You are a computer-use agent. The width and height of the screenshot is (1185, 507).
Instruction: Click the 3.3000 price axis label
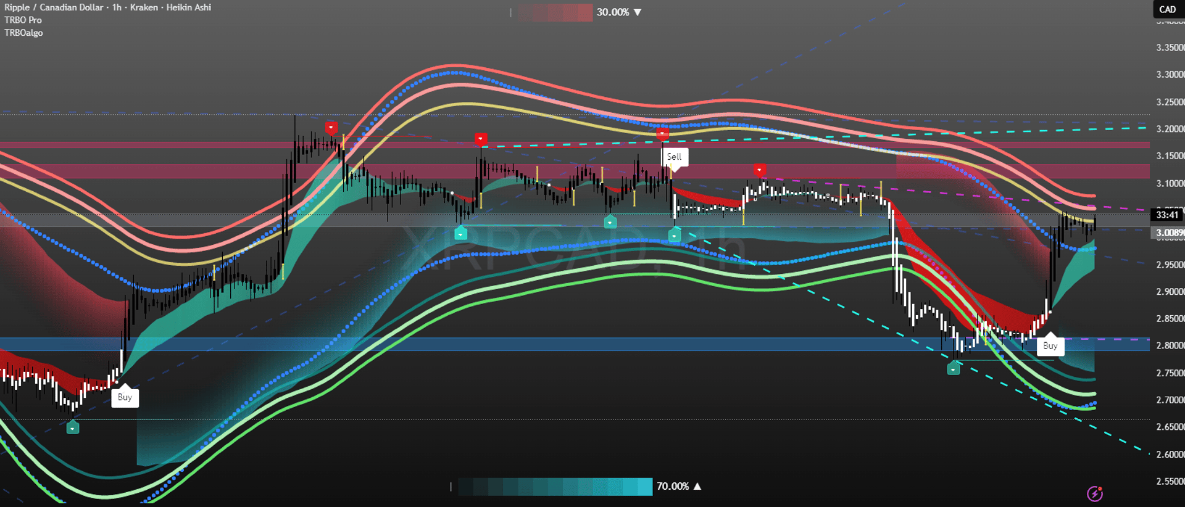pos(1170,75)
